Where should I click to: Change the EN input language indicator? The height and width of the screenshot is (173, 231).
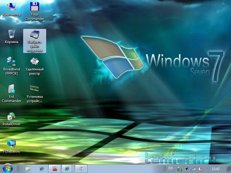coord(170,168)
